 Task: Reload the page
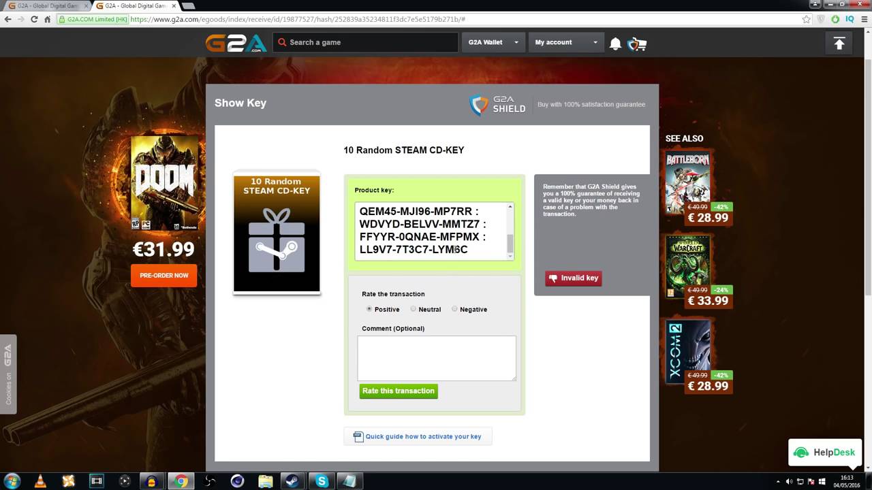click(x=34, y=20)
